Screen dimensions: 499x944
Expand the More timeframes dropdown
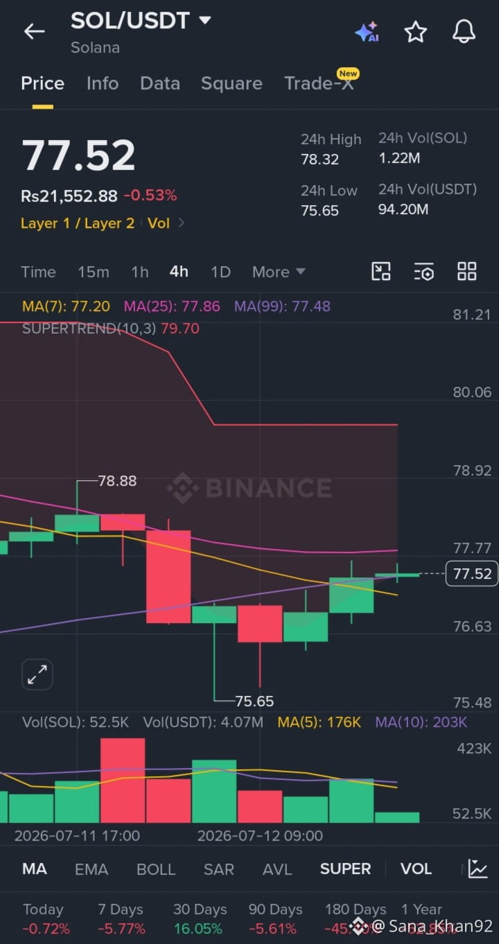pyautogui.click(x=279, y=272)
